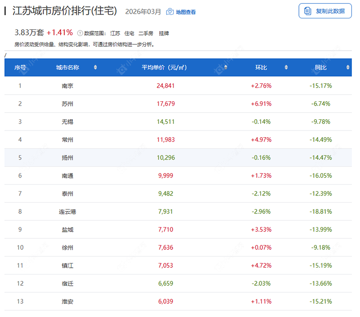Click the 同比 value -18.81%
Image resolution: width=360 pixels, height=317 pixels.
pyautogui.click(x=321, y=211)
